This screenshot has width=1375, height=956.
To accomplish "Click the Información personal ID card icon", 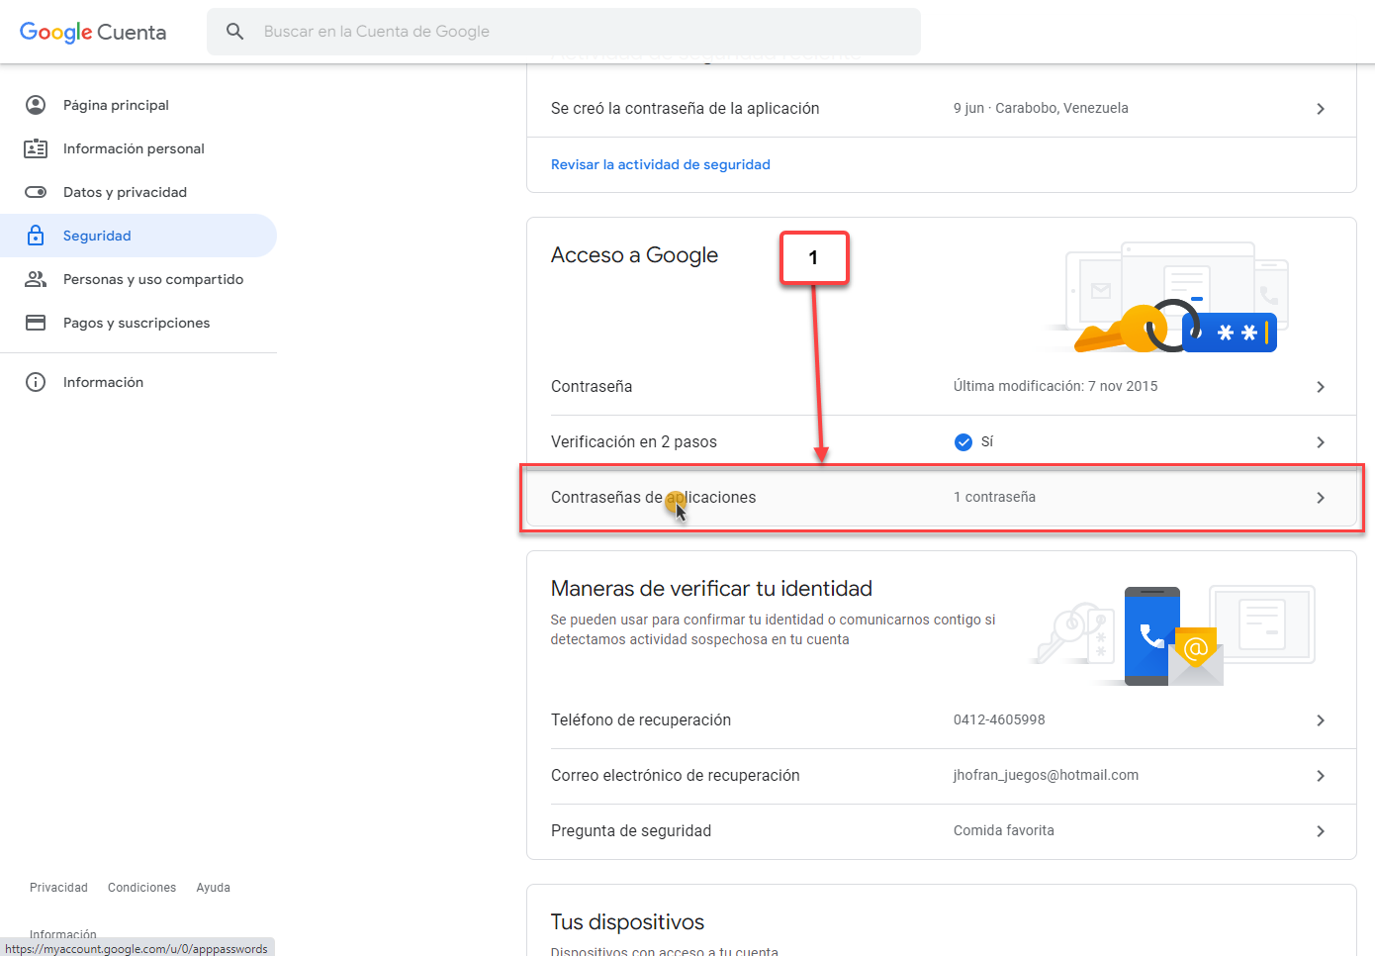I will [36, 148].
